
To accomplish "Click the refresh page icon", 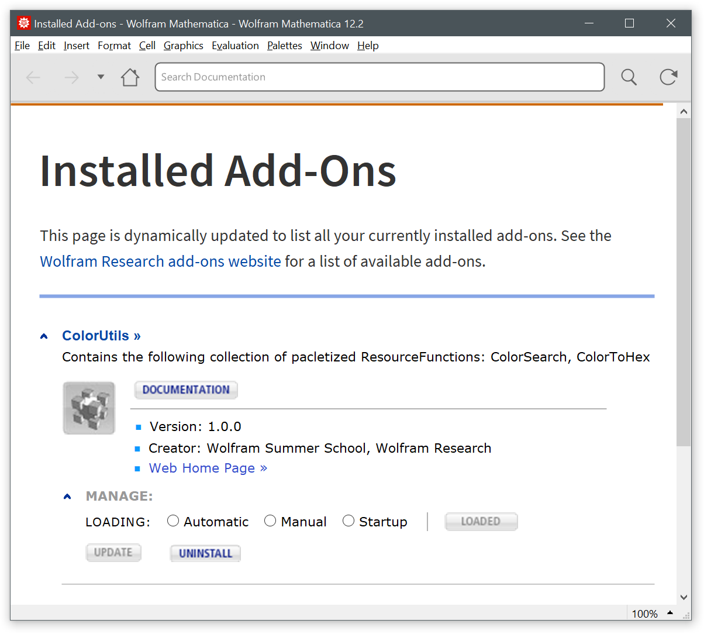I will (668, 77).
